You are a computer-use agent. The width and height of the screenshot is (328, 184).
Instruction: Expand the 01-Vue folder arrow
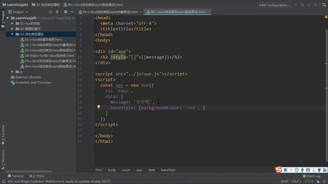click(12, 24)
